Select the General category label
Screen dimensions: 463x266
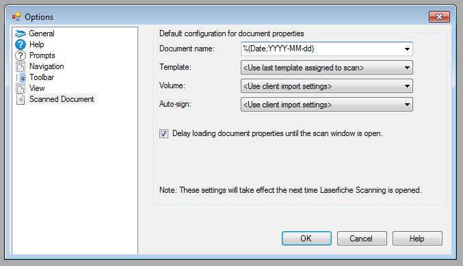pos(42,34)
